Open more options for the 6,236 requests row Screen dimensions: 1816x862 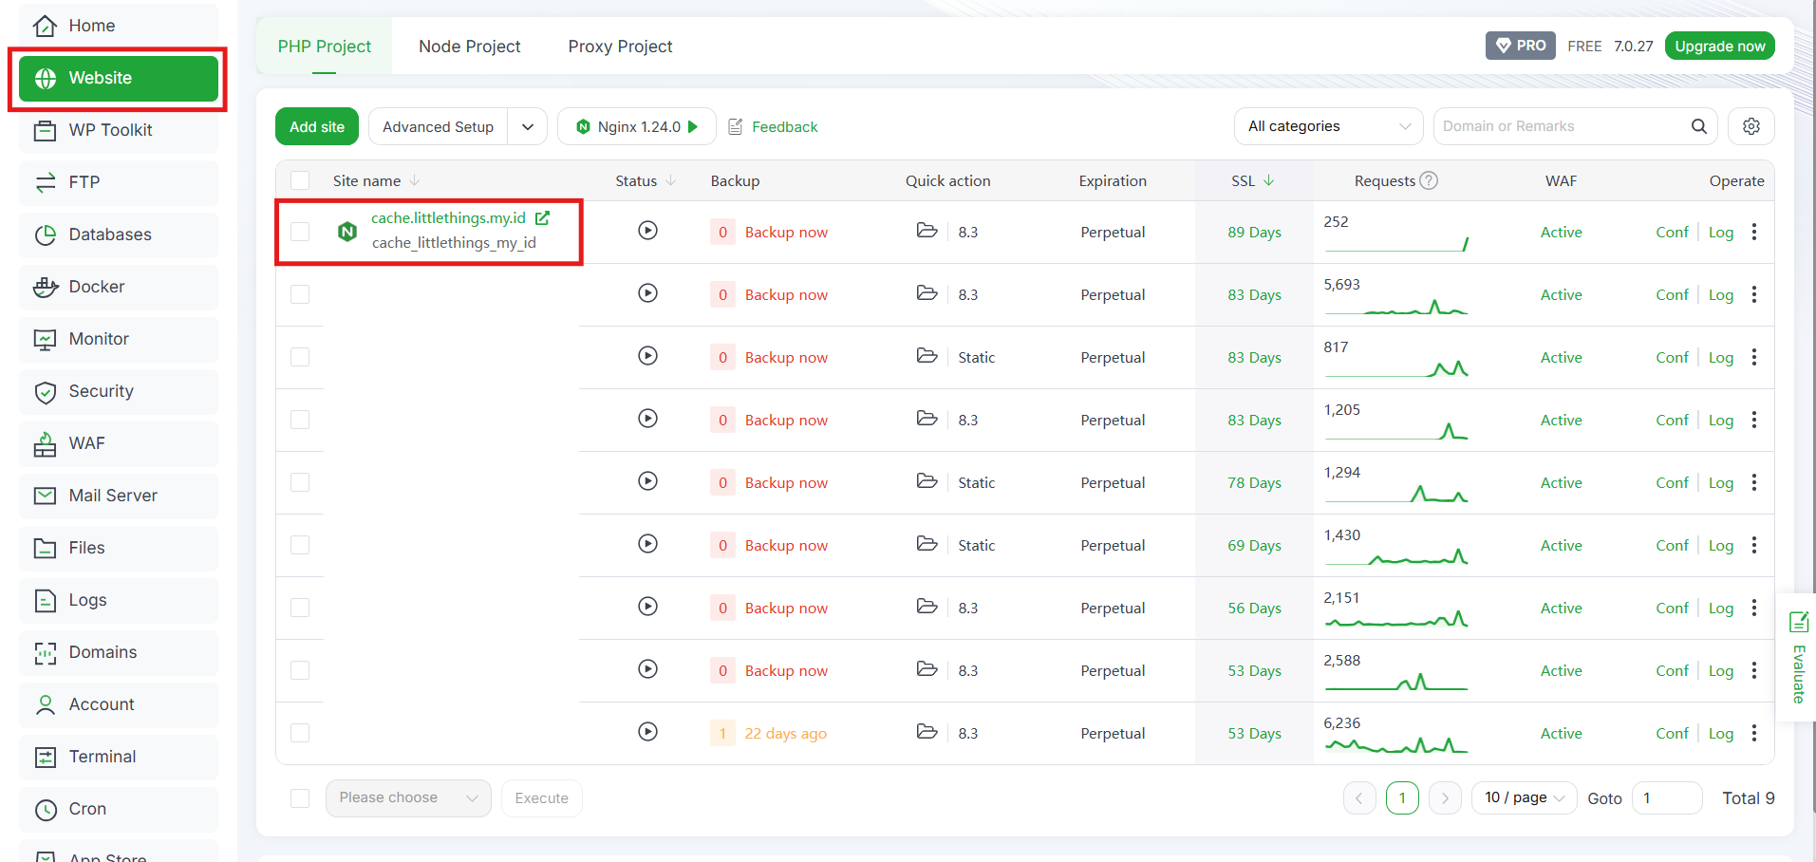(1754, 733)
